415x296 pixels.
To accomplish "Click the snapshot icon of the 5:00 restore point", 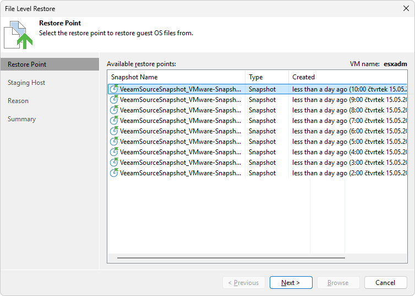I will (114, 141).
